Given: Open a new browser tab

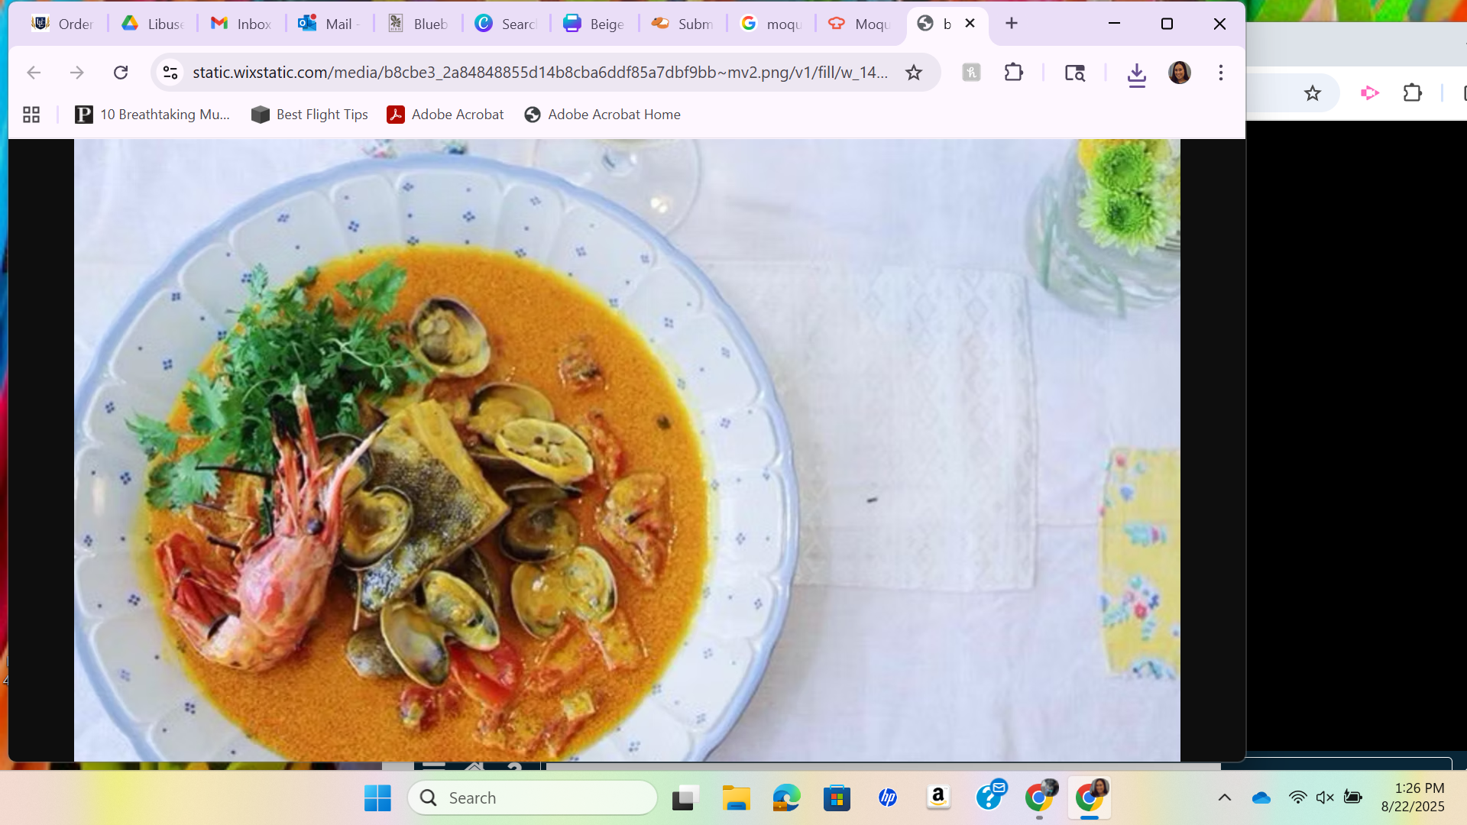Looking at the screenshot, I should (x=1012, y=24).
